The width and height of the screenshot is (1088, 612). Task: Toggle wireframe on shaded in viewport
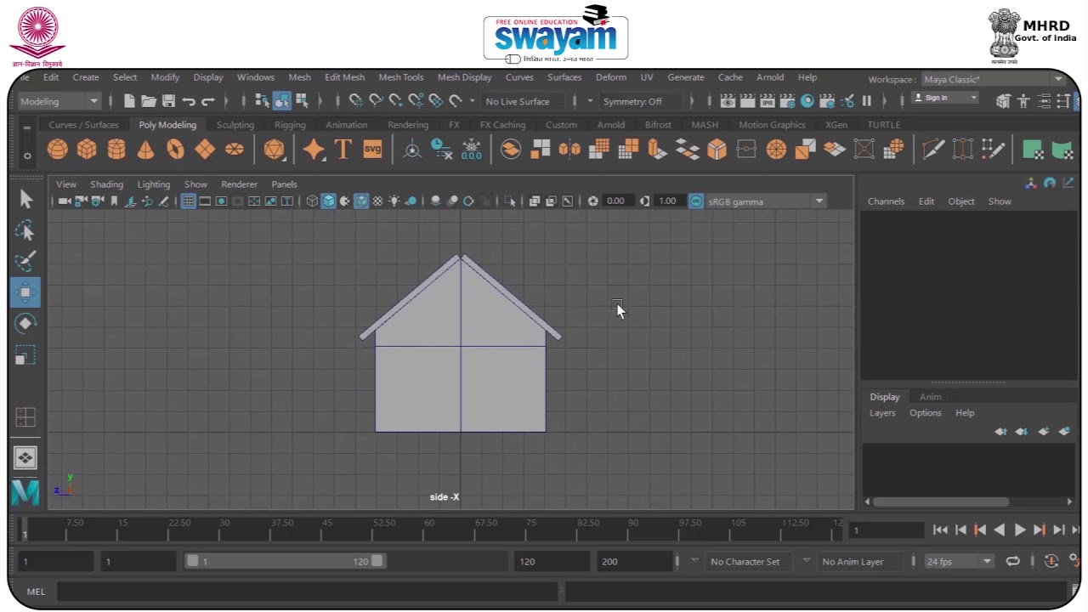click(x=361, y=201)
